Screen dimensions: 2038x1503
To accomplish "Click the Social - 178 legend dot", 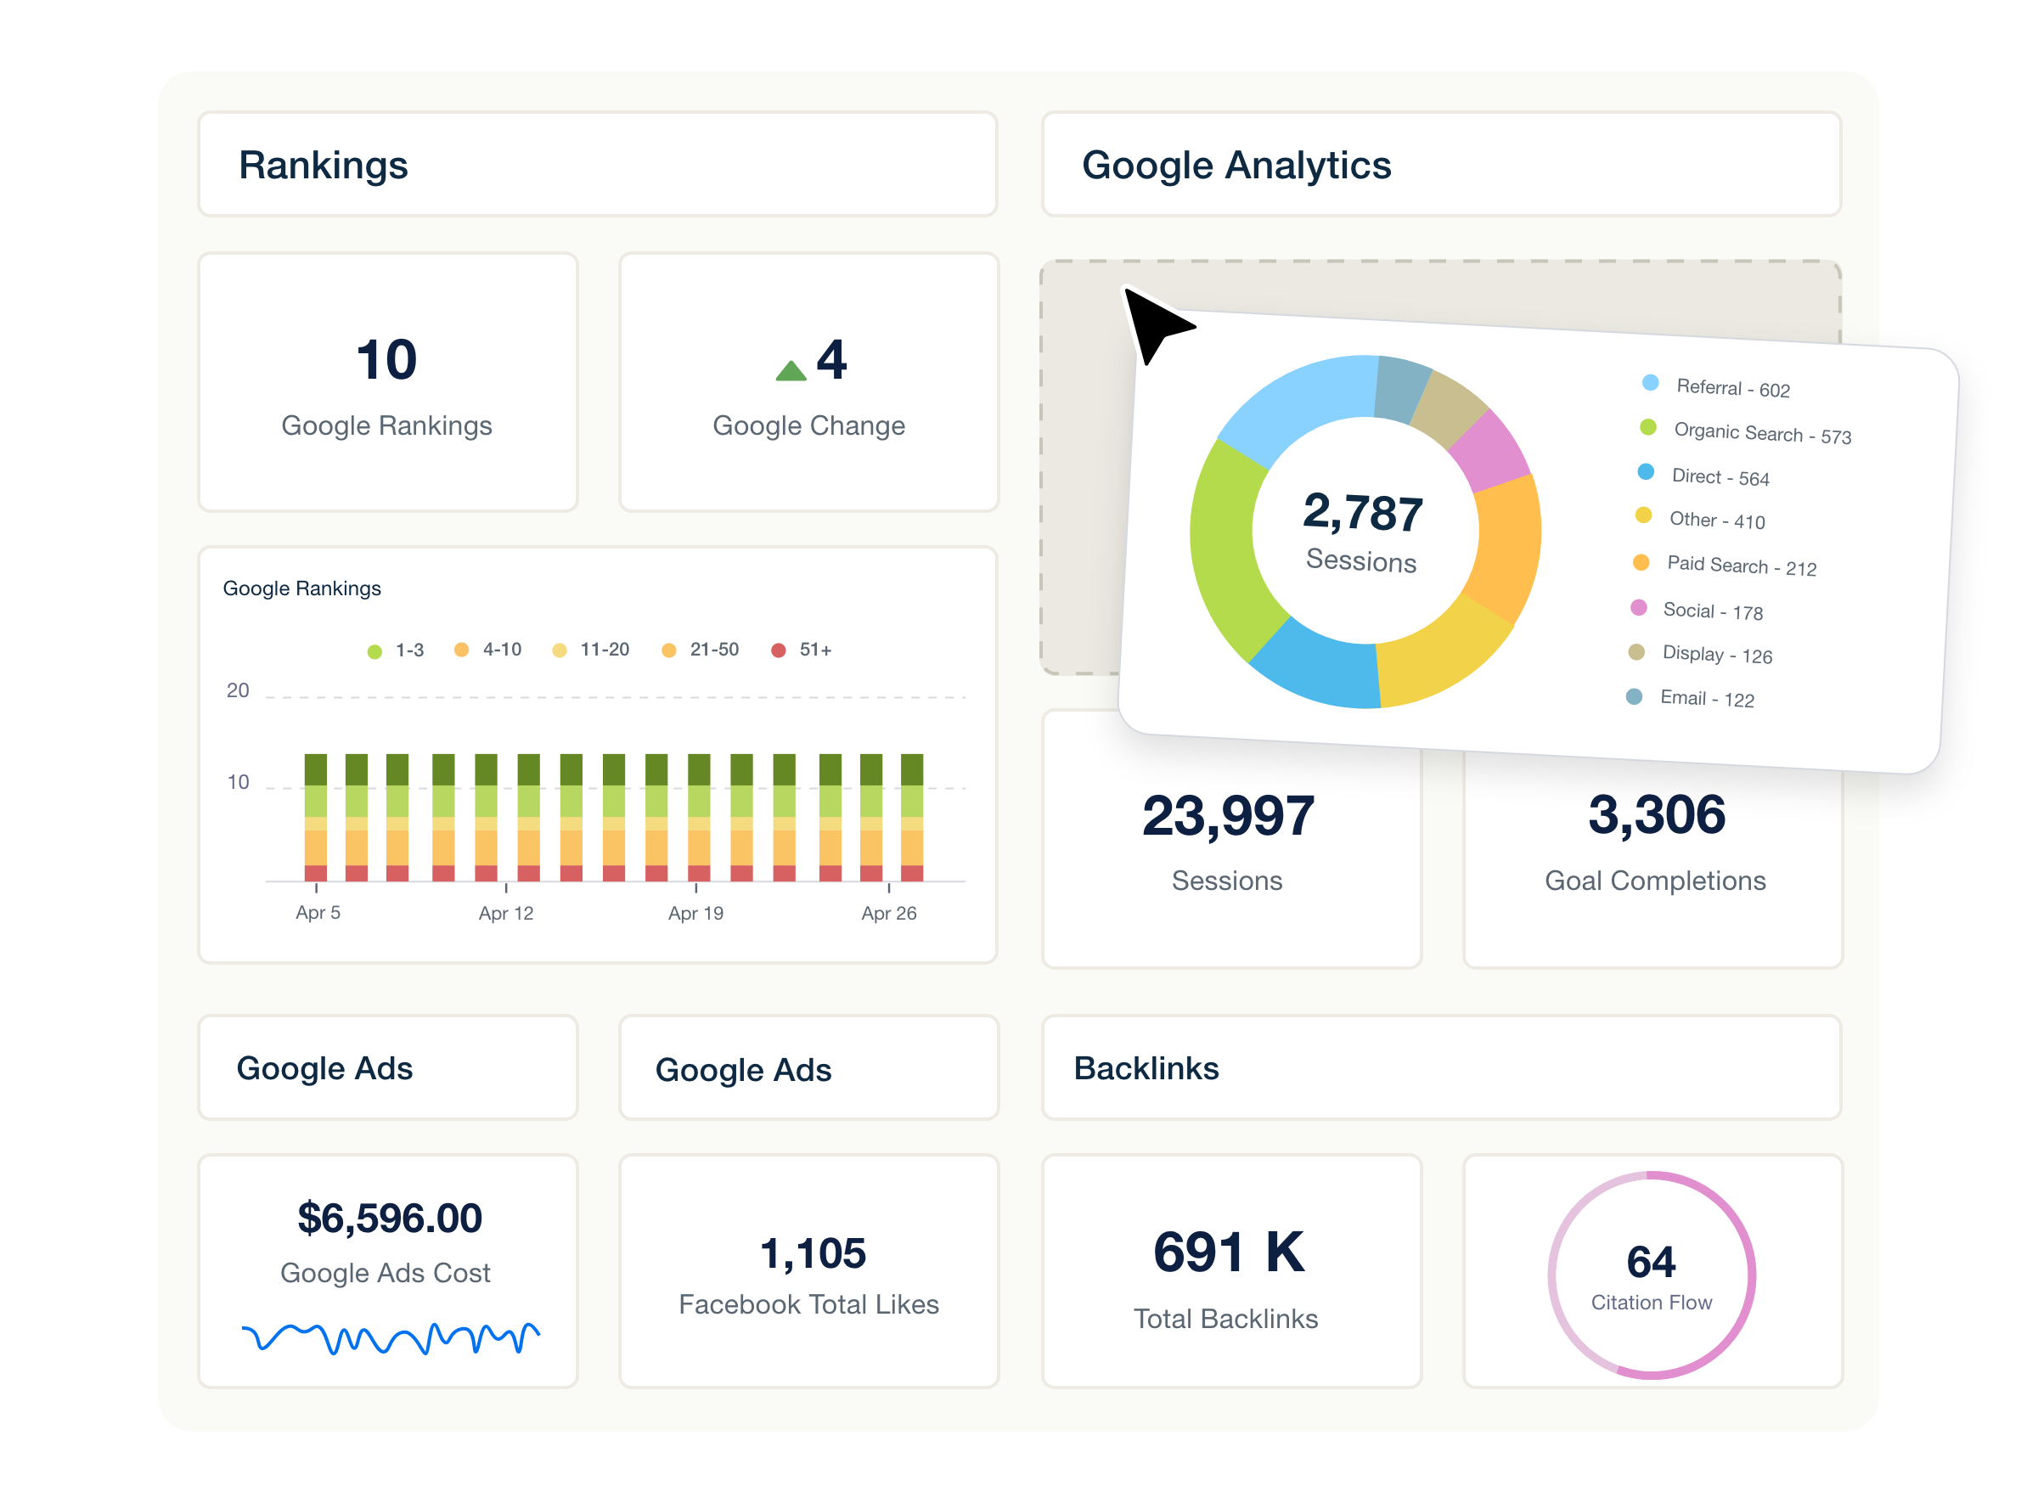I will click(1641, 610).
